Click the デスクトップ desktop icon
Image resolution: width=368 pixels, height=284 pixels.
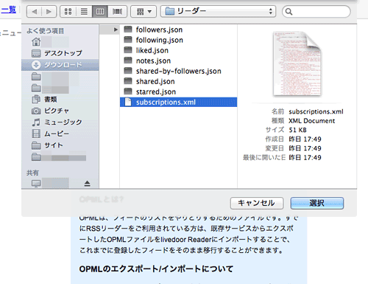(36, 53)
